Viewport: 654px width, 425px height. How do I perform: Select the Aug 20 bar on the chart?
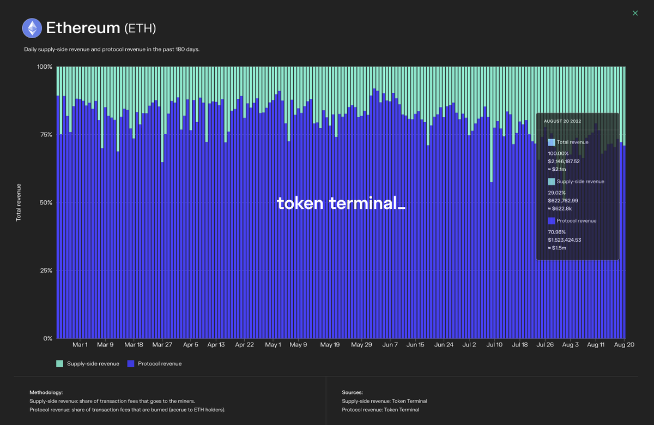[623, 218]
